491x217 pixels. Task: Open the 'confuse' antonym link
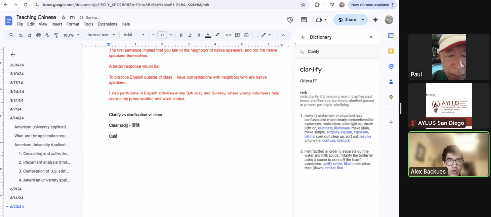[x=329, y=140]
